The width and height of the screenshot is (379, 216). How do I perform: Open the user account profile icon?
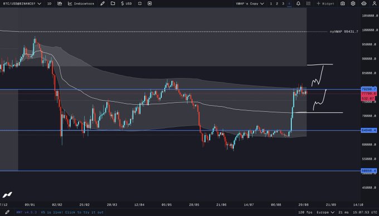pyautogui.click(x=374, y=3)
